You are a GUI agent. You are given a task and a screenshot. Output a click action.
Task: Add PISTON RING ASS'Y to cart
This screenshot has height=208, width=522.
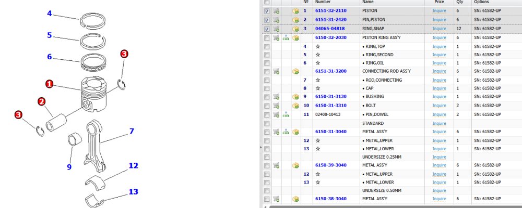coord(276,38)
